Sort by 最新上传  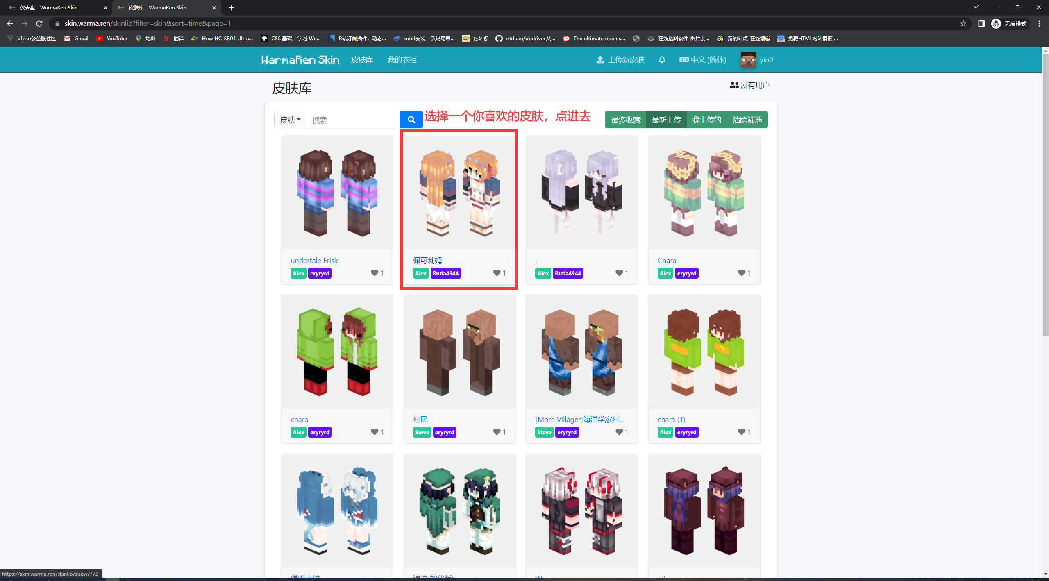click(666, 120)
